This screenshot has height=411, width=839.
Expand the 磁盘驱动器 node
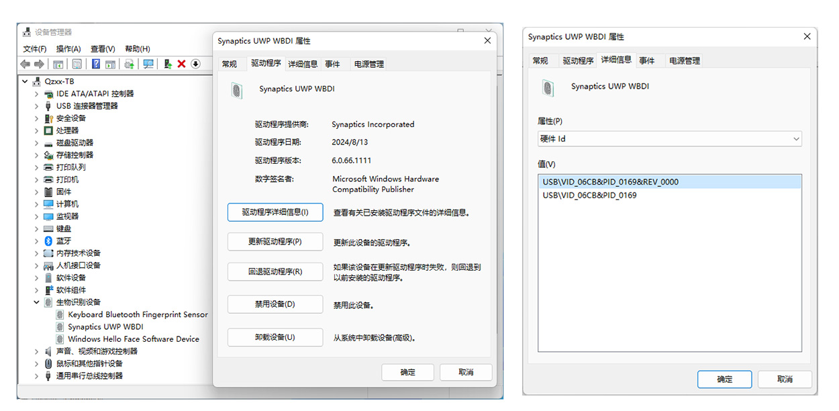coord(37,143)
